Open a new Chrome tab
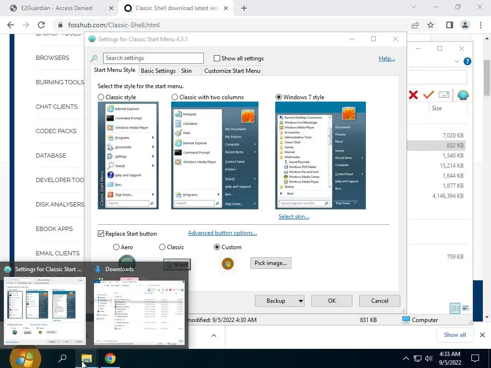The image size is (491, 368). (x=244, y=8)
